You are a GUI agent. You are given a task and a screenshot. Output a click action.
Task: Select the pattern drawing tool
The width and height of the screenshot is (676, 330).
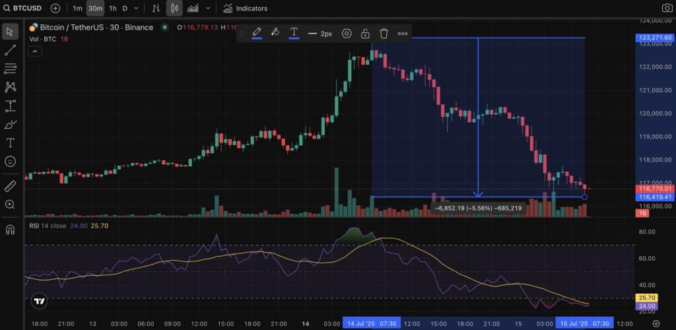point(11,87)
